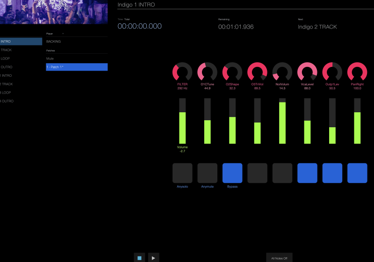
Task: Click the Volume fader bar
Action: pos(182,121)
